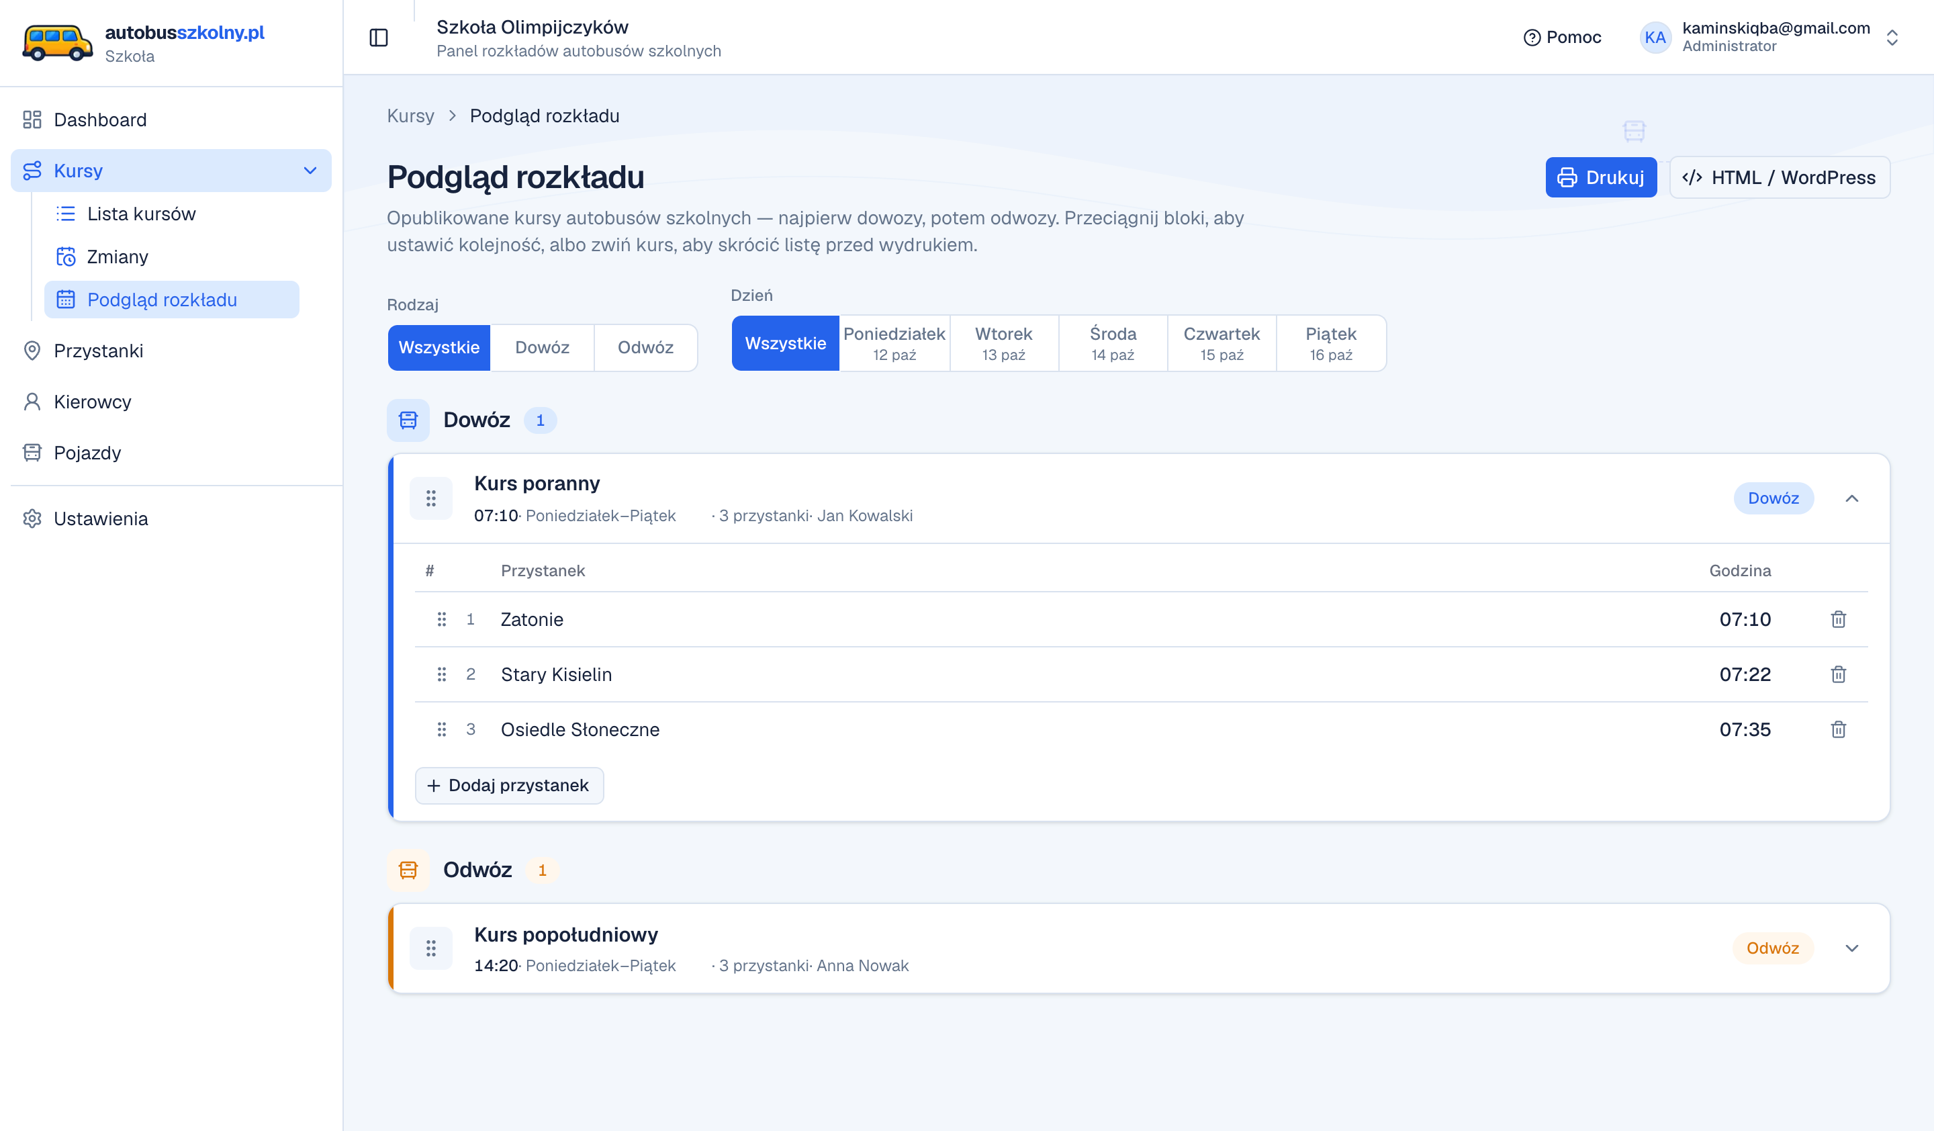This screenshot has width=1934, height=1131.
Task: Collapse the Kursy sidebar section chevron
Action: pos(310,171)
